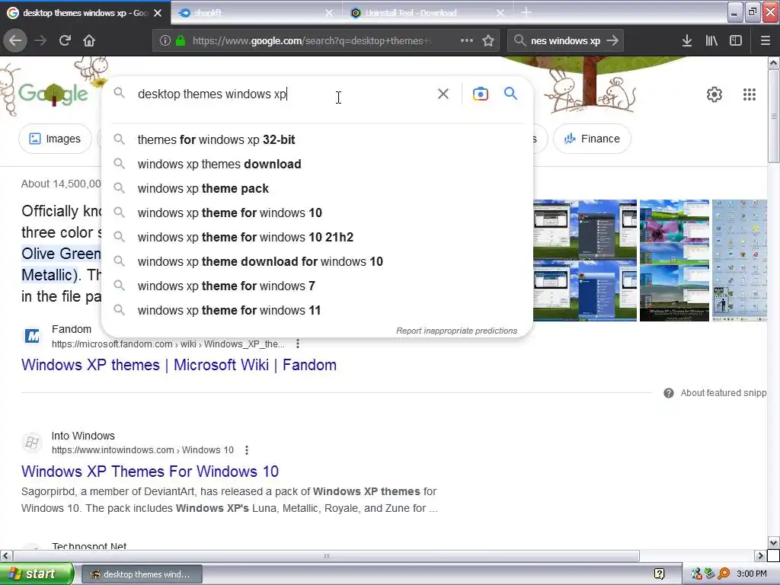Image resolution: width=780 pixels, height=585 pixels.
Task: Select the desktop themes wind... taskbar button
Action: (142, 574)
